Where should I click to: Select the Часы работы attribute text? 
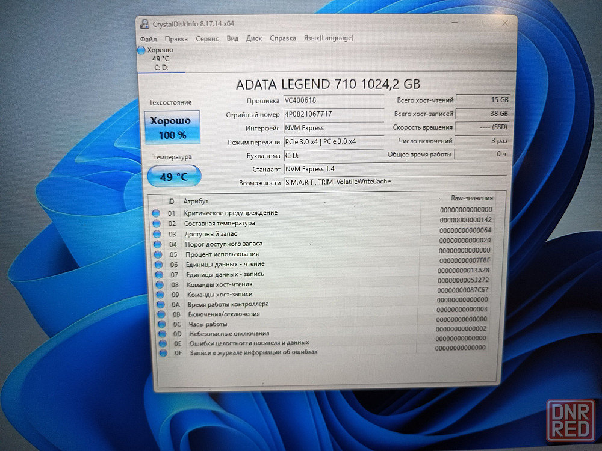tap(208, 324)
